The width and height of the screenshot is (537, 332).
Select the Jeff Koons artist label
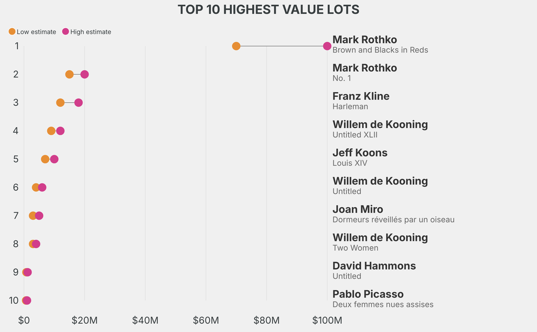point(360,153)
